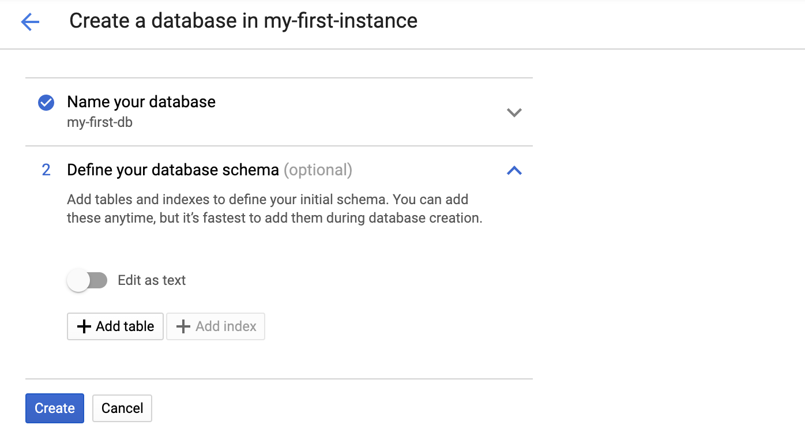Image resolution: width=805 pixels, height=436 pixels.
Task: Click the back arrow icon
Action: coord(30,22)
